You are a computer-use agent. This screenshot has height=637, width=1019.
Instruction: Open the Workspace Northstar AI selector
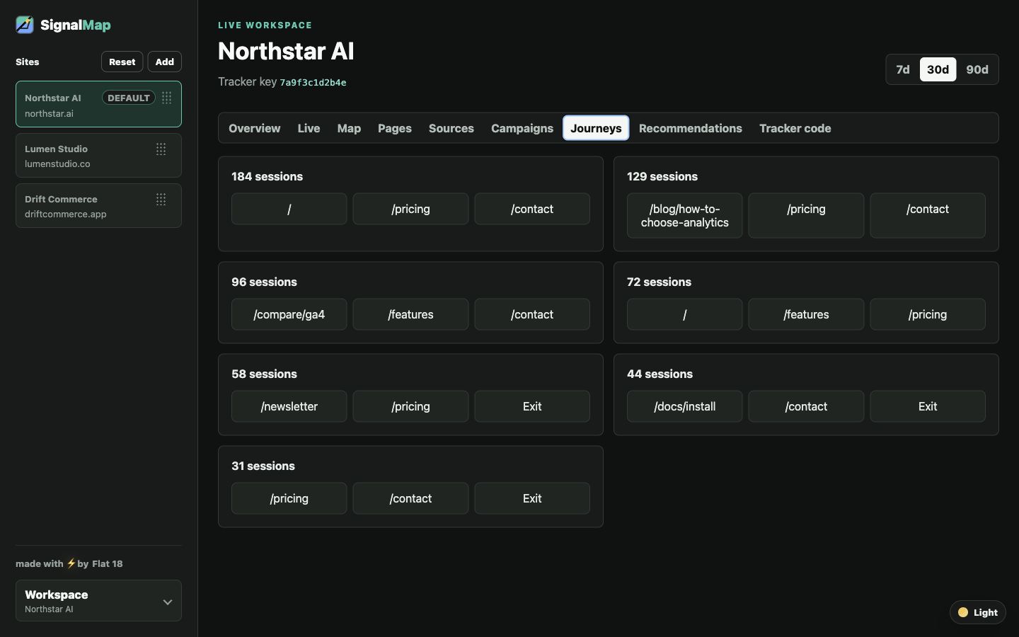coord(98,601)
